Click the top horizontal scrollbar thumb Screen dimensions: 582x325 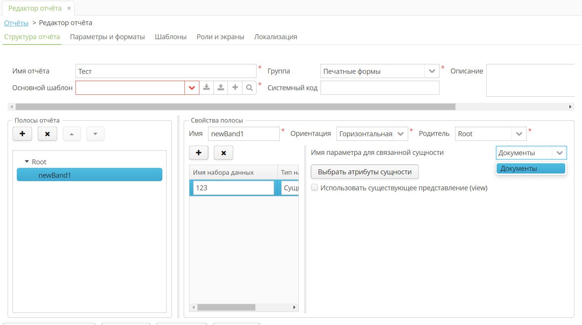tap(235, 107)
